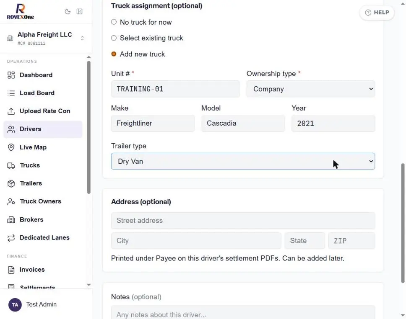
Task: Click Alpha Freight LLC company name
Action: point(45,35)
